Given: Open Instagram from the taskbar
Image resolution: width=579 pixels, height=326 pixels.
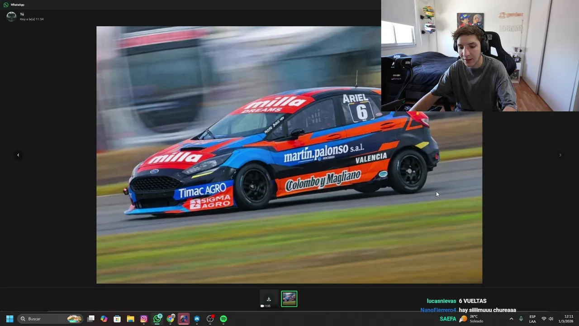Looking at the screenshot, I should point(144,319).
